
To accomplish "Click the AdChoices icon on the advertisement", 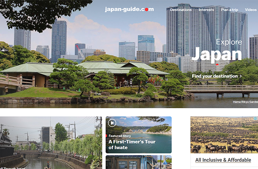I will [255, 119].
